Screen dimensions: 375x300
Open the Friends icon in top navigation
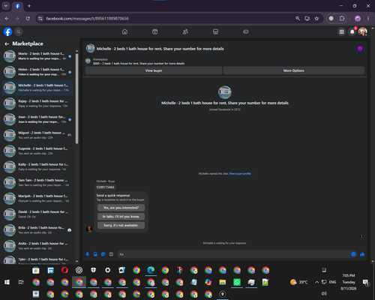click(185, 31)
